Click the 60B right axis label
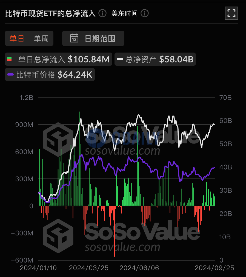The image size is (246, 277). click(x=225, y=121)
